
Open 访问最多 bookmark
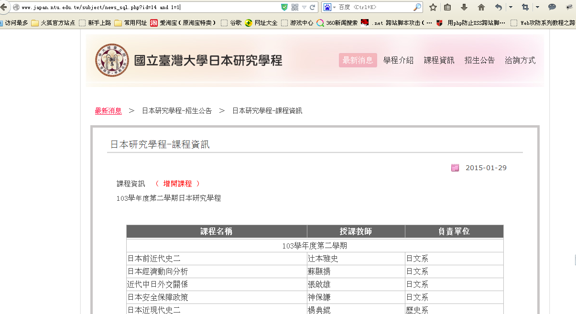[x=14, y=22]
